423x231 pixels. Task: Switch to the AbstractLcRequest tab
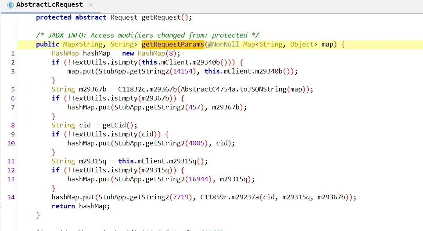click(50, 5)
